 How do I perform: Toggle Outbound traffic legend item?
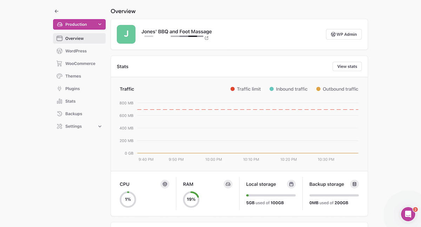tap(337, 89)
